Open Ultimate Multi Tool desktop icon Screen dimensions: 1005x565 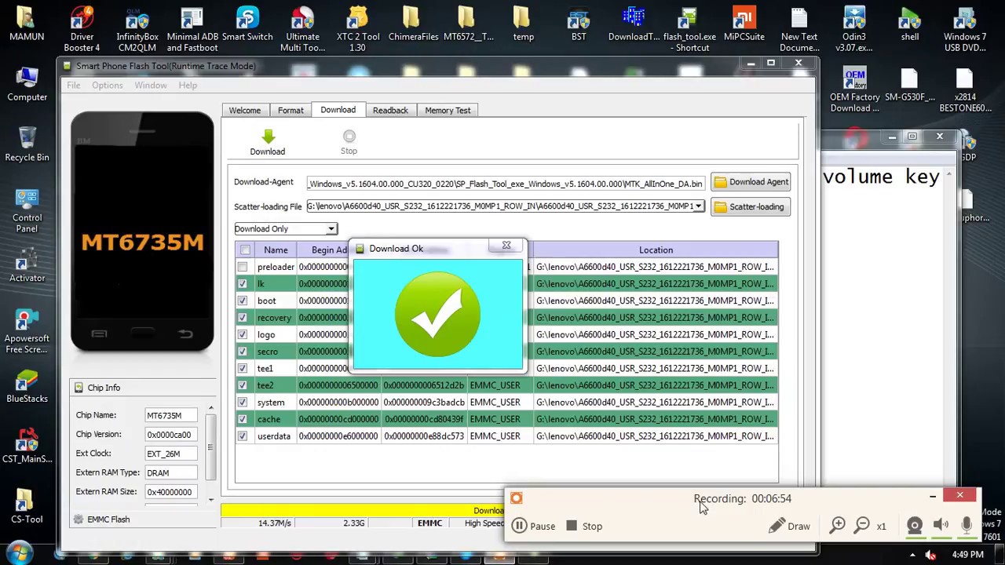302,29
